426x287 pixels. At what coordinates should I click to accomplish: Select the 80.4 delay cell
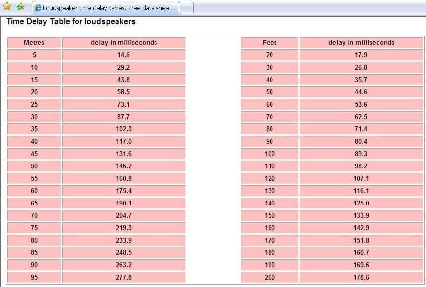coord(361,142)
